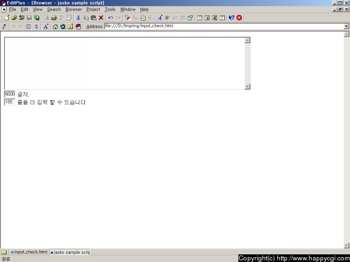Click the page scrollbar down arrow
The image size is (350, 262).
346,246
